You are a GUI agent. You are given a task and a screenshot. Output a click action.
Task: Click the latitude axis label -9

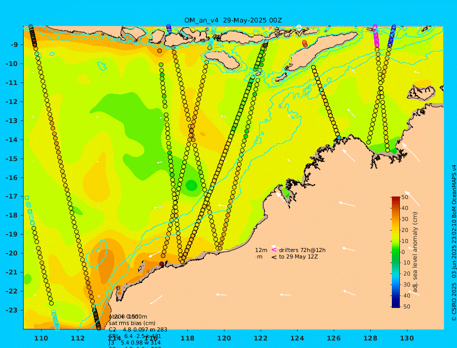[x=15, y=45]
